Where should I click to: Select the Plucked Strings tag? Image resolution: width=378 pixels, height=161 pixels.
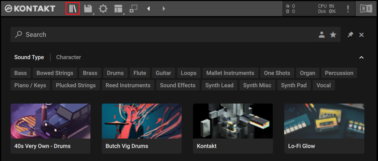coord(76,85)
